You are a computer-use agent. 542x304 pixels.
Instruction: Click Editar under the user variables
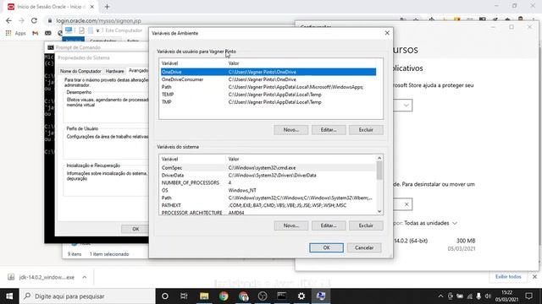point(329,129)
